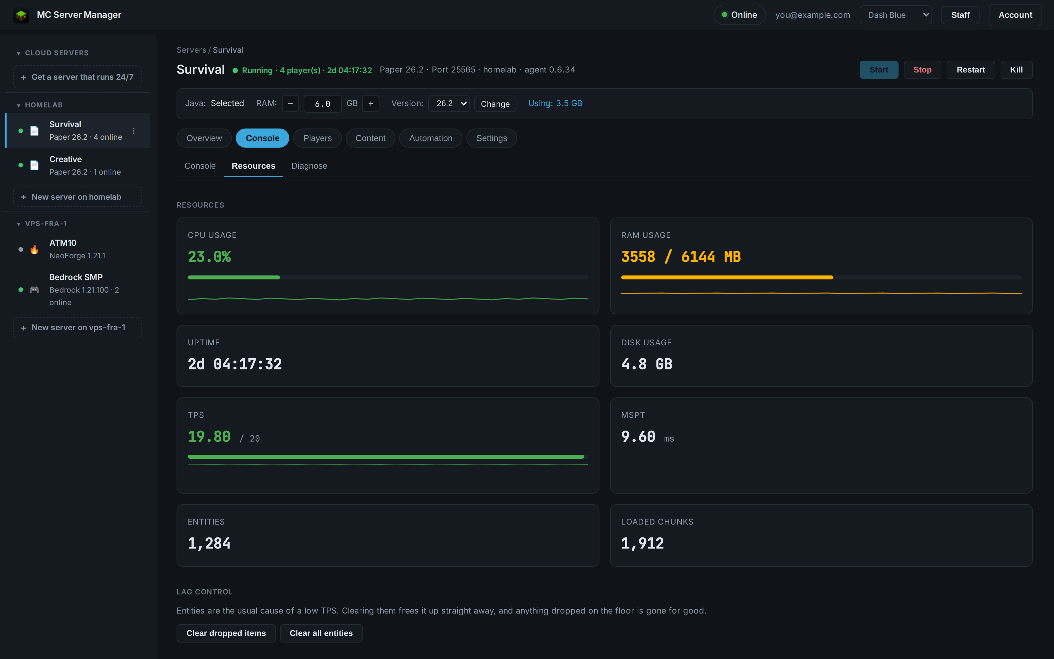
Task: Click the green dot in the Online badge
Action: click(x=724, y=15)
